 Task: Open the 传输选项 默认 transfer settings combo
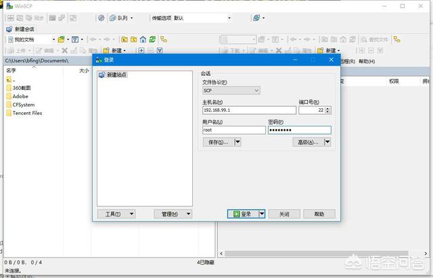click(x=191, y=18)
